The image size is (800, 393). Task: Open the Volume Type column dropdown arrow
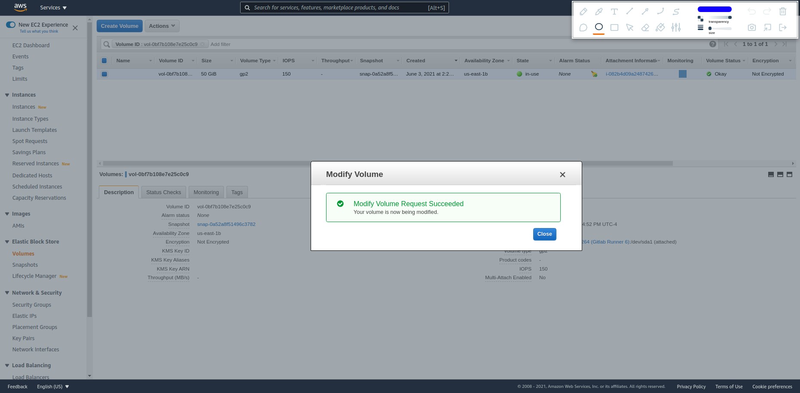pyautogui.click(x=274, y=61)
